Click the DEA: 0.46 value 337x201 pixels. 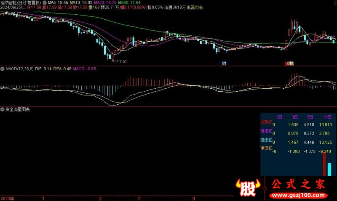point(62,69)
